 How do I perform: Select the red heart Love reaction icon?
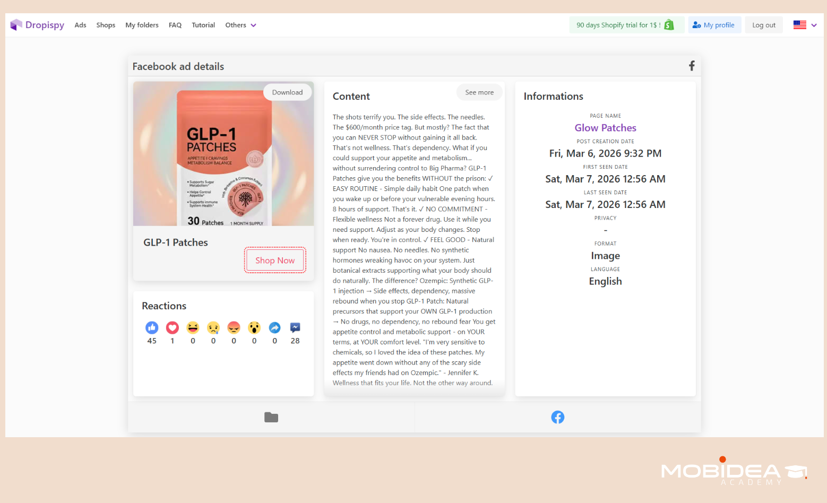click(172, 327)
